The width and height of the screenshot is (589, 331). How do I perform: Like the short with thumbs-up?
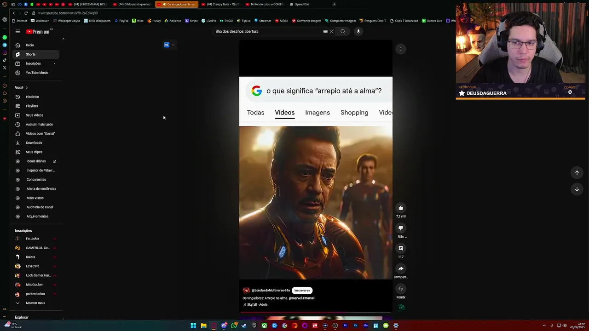click(401, 208)
